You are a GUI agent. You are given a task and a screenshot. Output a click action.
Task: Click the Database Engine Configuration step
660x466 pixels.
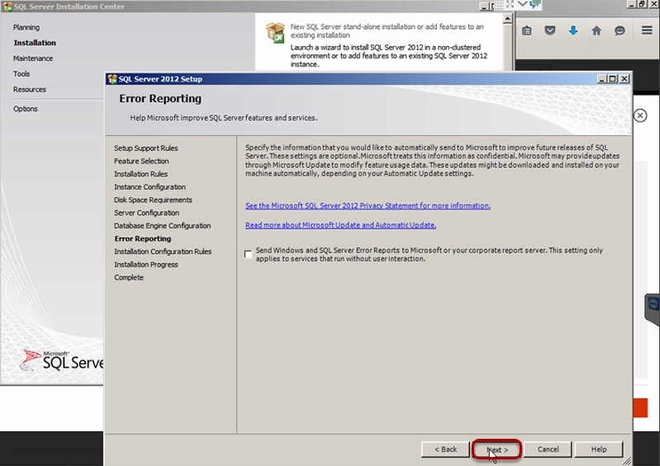162,226
